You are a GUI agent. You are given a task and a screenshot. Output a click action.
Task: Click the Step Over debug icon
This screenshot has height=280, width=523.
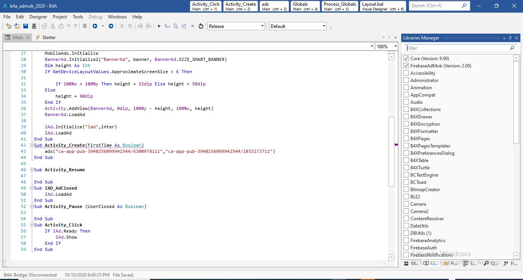point(176,26)
